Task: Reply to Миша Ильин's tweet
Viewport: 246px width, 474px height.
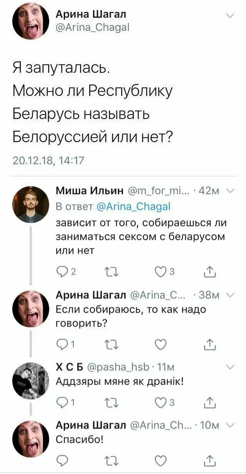Action: click(62, 273)
